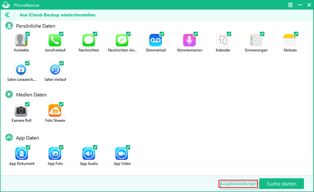Choose the Safari Lesezeichen icon
Screen dimensions: 314x192
(x=21, y=70)
